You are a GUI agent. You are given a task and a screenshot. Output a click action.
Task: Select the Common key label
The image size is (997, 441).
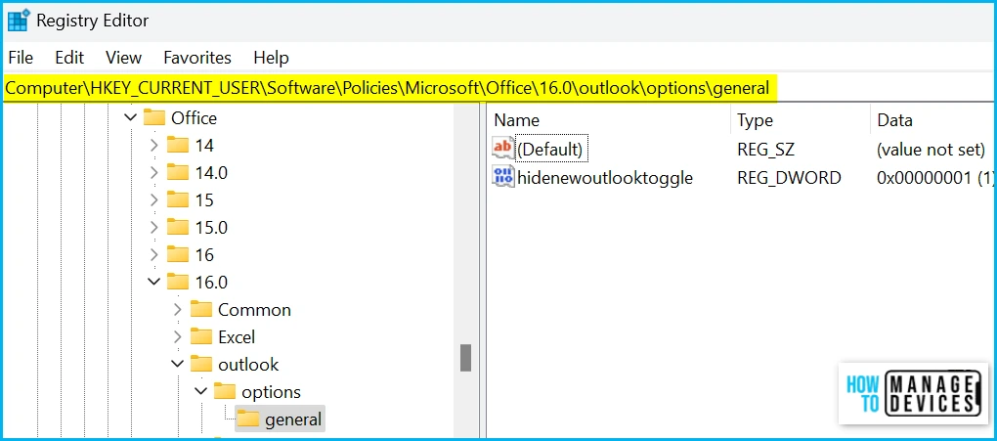coord(254,310)
